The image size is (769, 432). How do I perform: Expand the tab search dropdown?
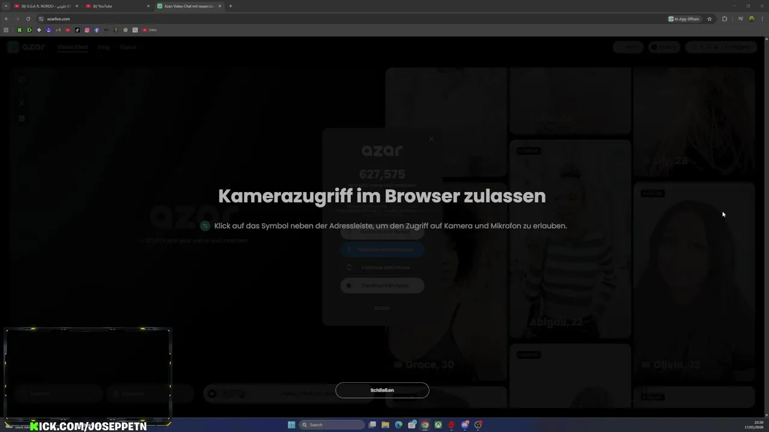[6, 6]
